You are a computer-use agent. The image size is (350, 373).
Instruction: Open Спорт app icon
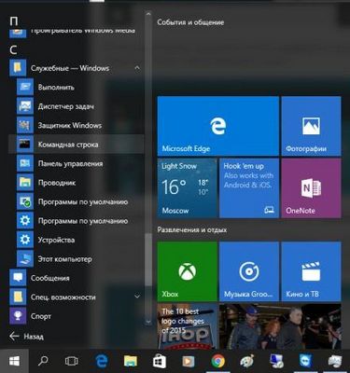(18, 316)
